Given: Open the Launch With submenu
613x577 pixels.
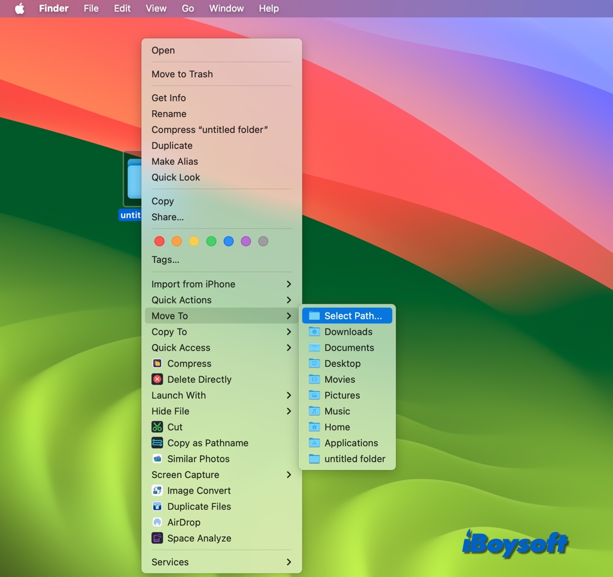Looking at the screenshot, I should pos(220,395).
